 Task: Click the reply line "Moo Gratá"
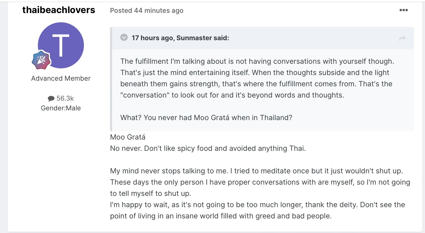(128, 137)
